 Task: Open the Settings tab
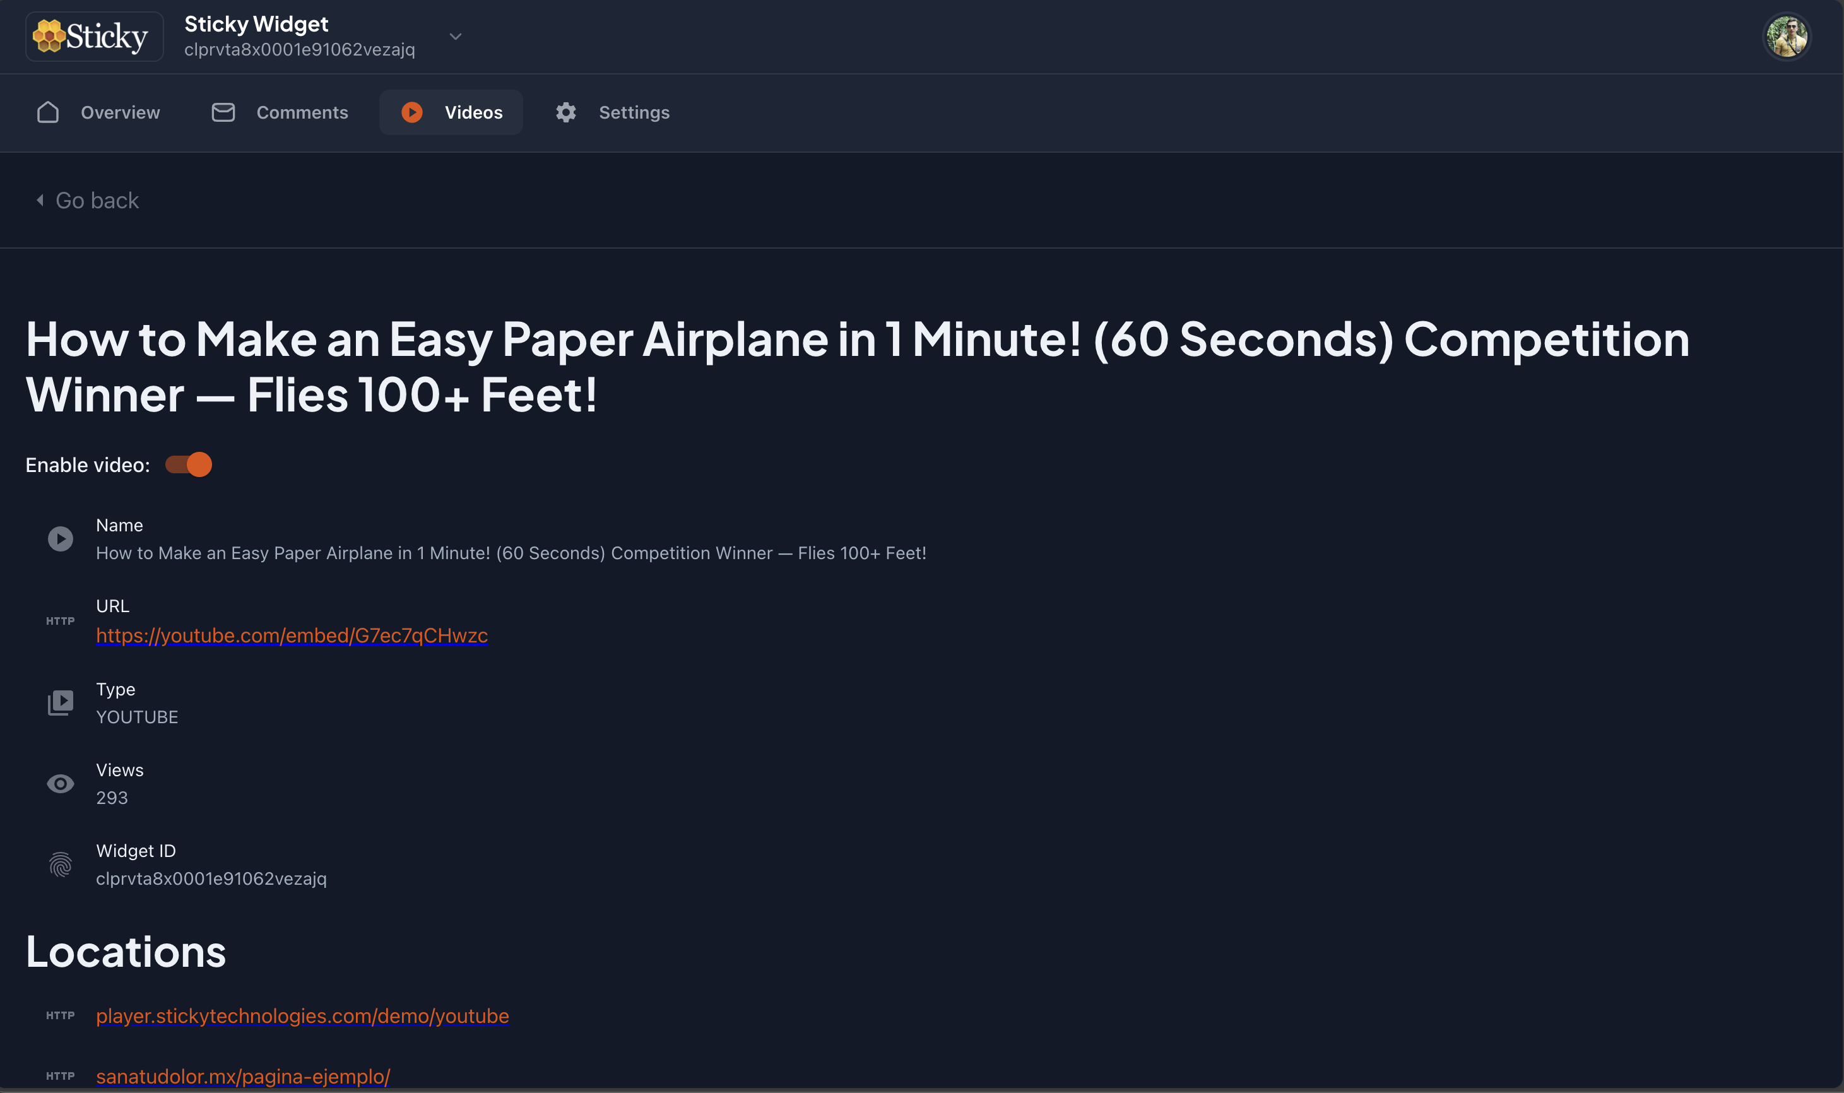pyautogui.click(x=634, y=112)
